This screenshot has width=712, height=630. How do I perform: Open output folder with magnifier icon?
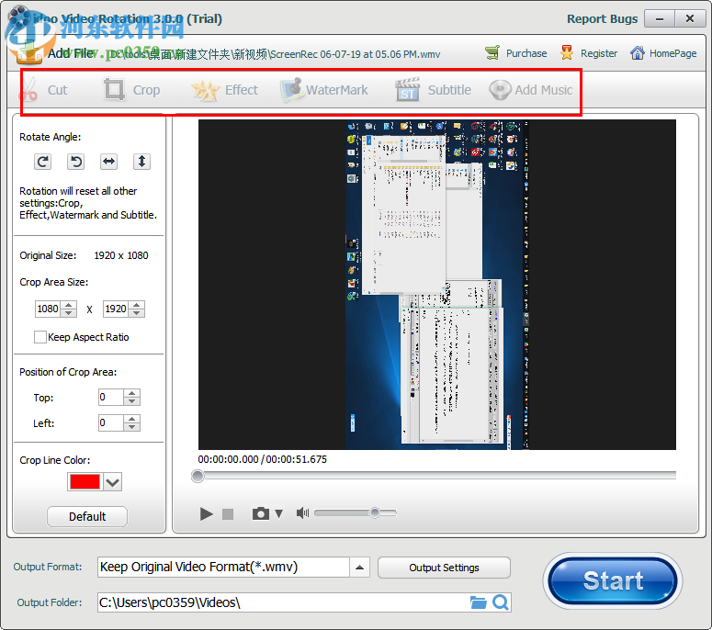point(501,602)
